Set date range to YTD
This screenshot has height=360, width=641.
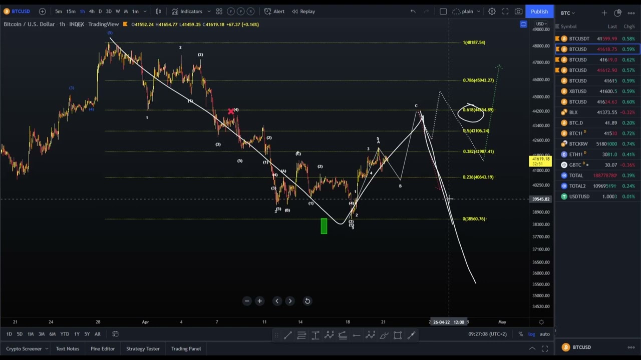pos(65,334)
